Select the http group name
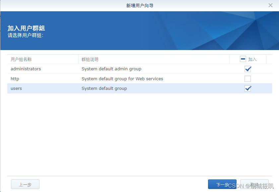279x192 pixels. coord(15,79)
